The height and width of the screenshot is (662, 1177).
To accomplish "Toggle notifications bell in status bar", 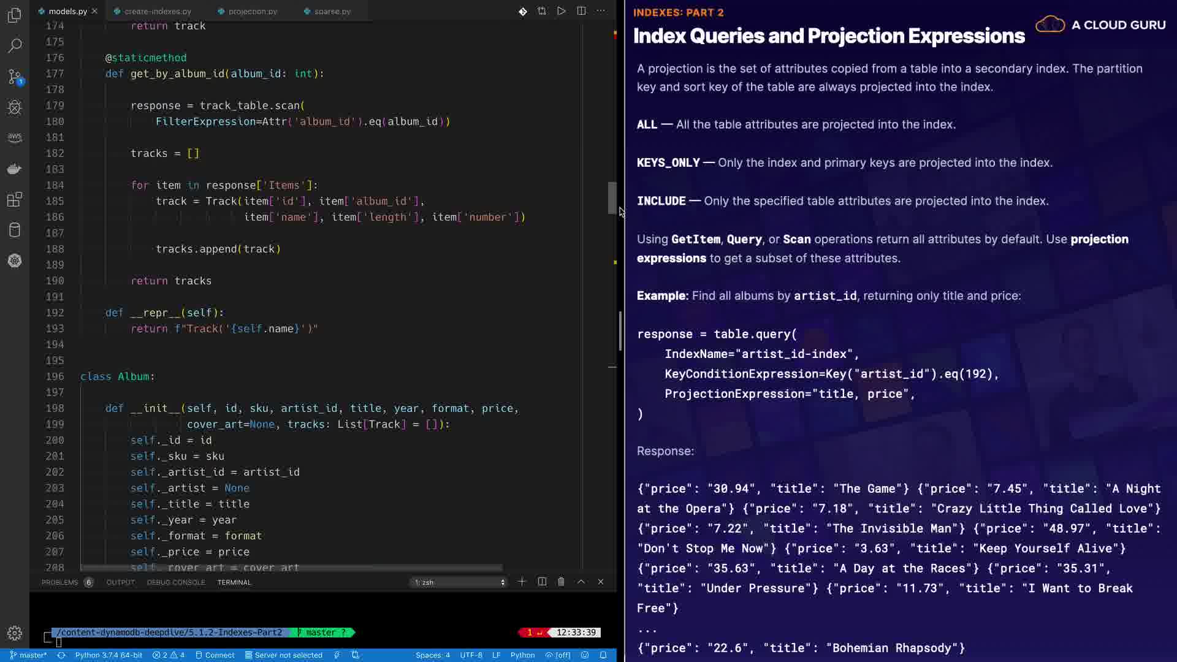I will 603,655.
